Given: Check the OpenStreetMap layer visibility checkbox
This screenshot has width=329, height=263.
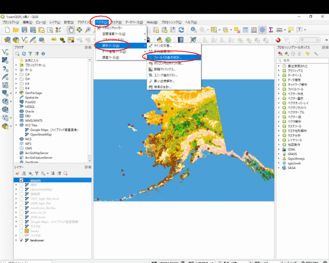Looking at the screenshot, I should [x=21, y=190].
